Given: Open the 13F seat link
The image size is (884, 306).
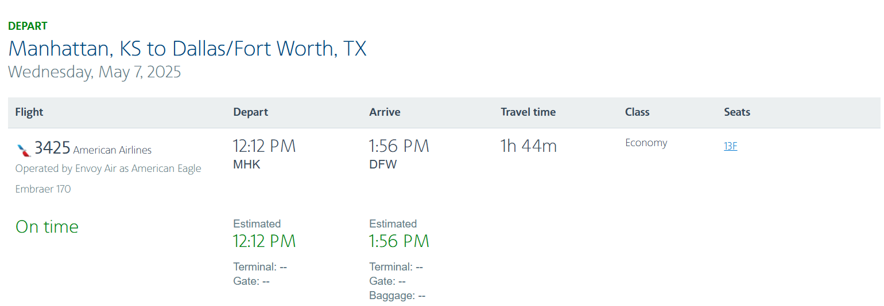Looking at the screenshot, I should pos(730,146).
